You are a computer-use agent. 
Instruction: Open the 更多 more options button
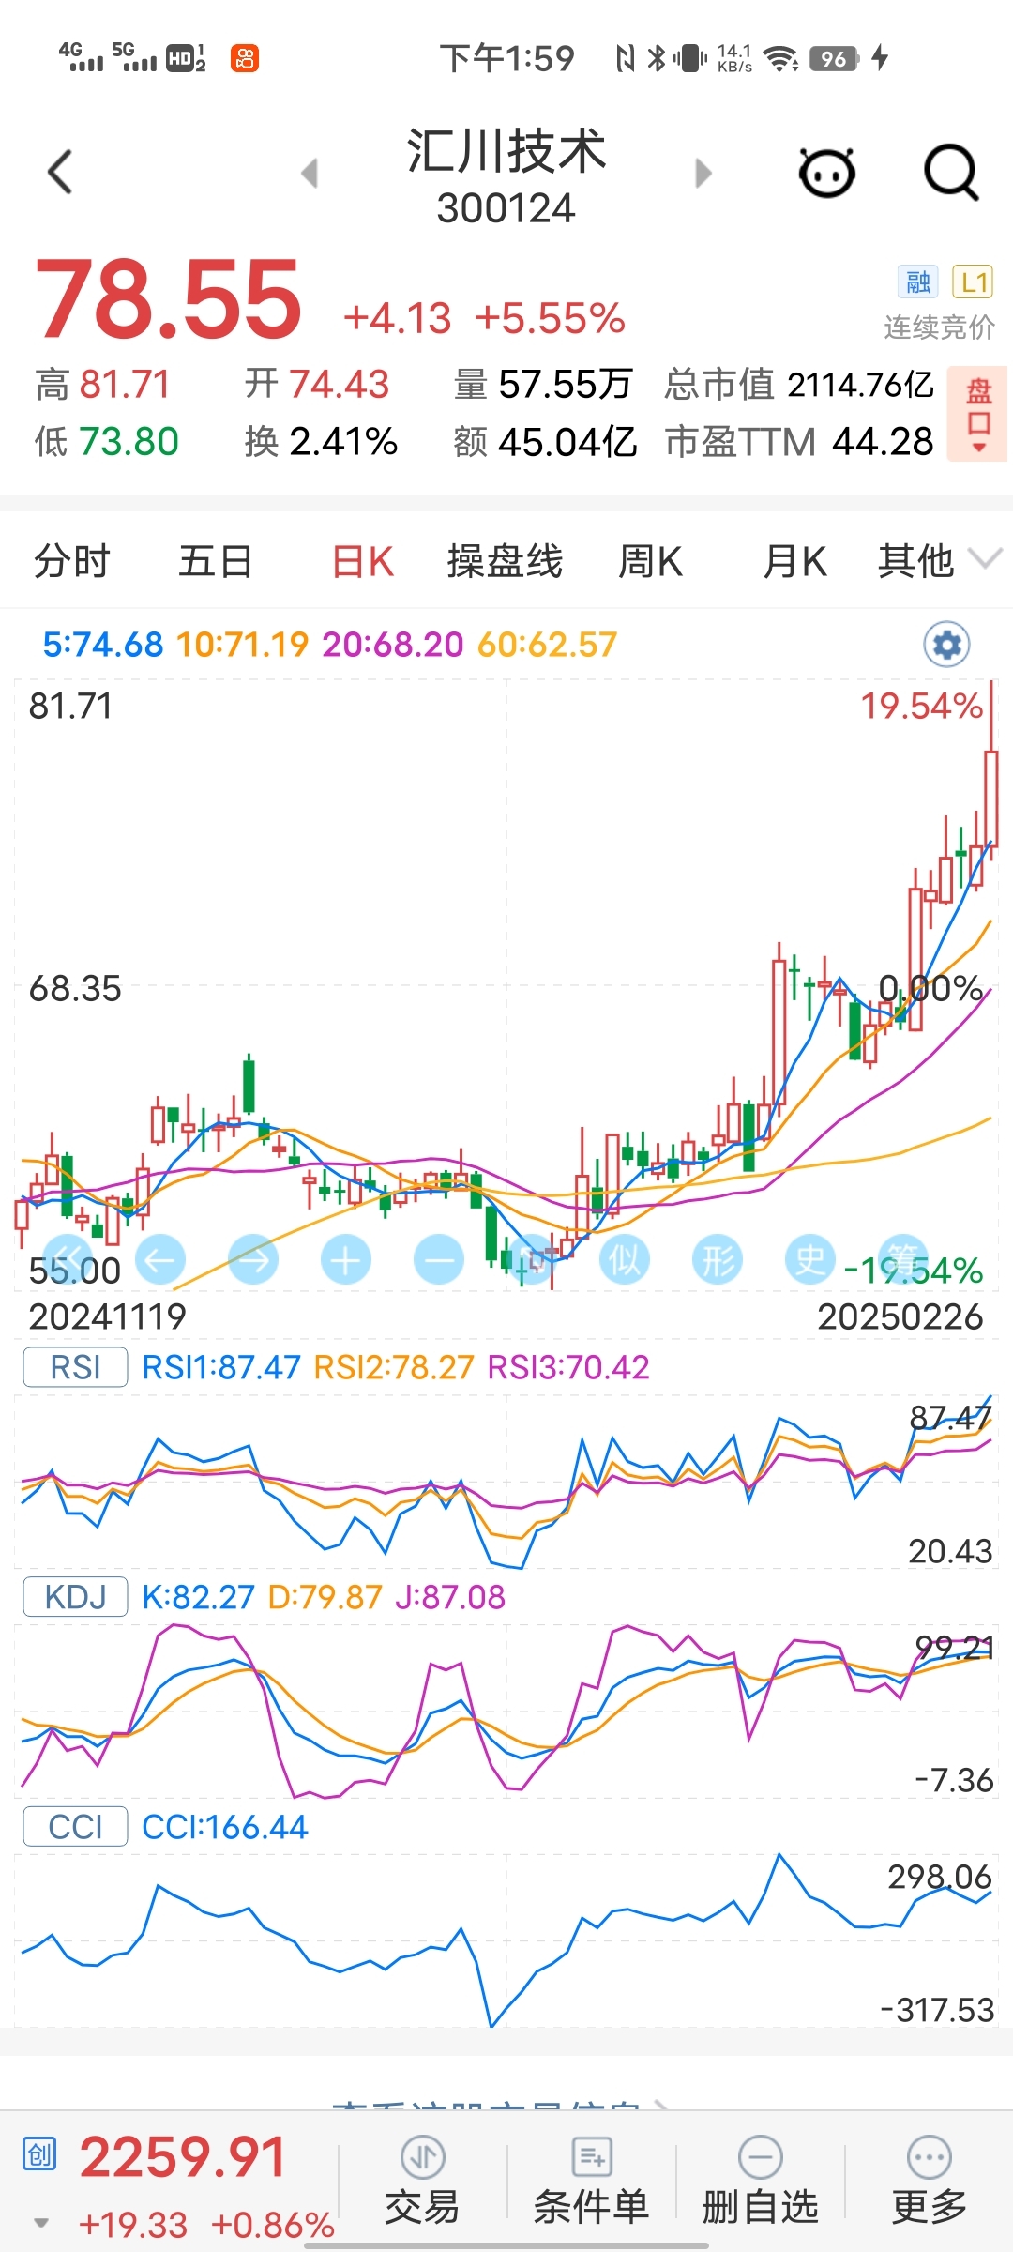(930, 2182)
